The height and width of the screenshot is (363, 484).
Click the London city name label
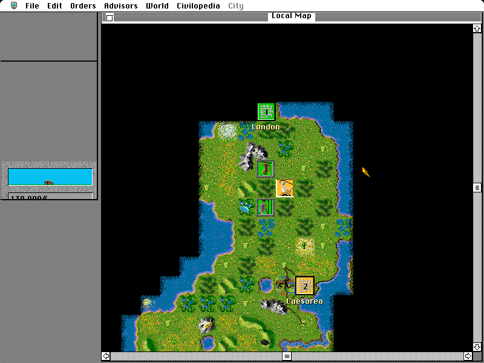click(x=266, y=127)
